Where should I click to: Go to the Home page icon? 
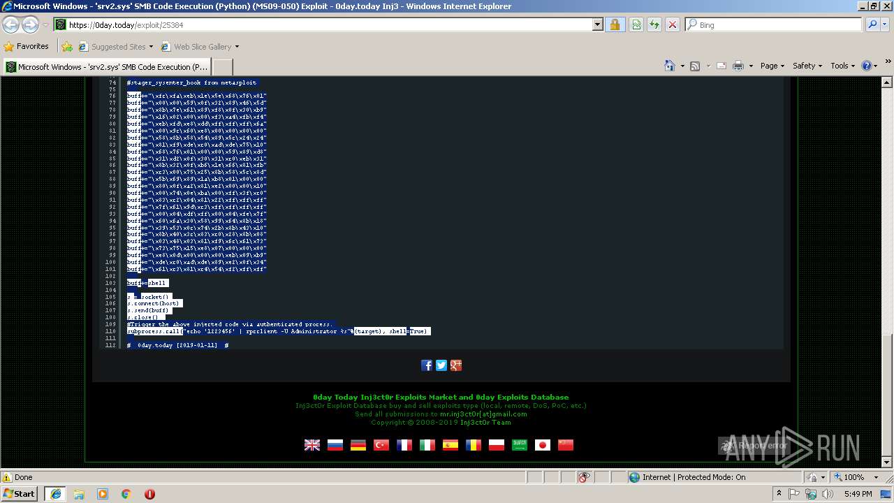[x=669, y=66]
